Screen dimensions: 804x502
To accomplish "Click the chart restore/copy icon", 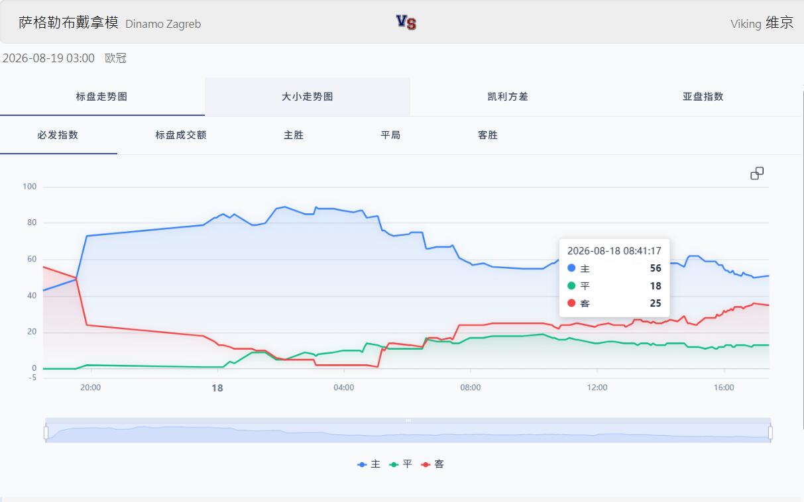I will (757, 174).
